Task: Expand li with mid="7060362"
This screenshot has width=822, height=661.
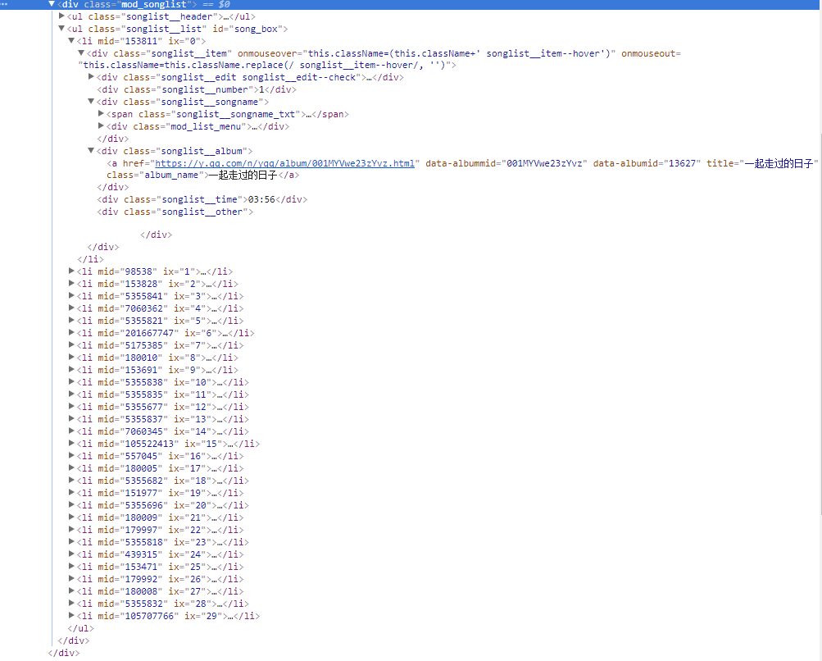Action: click(x=71, y=308)
